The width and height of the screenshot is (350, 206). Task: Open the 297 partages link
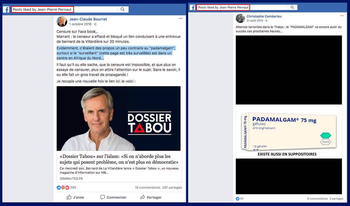click(x=172, y=188)
